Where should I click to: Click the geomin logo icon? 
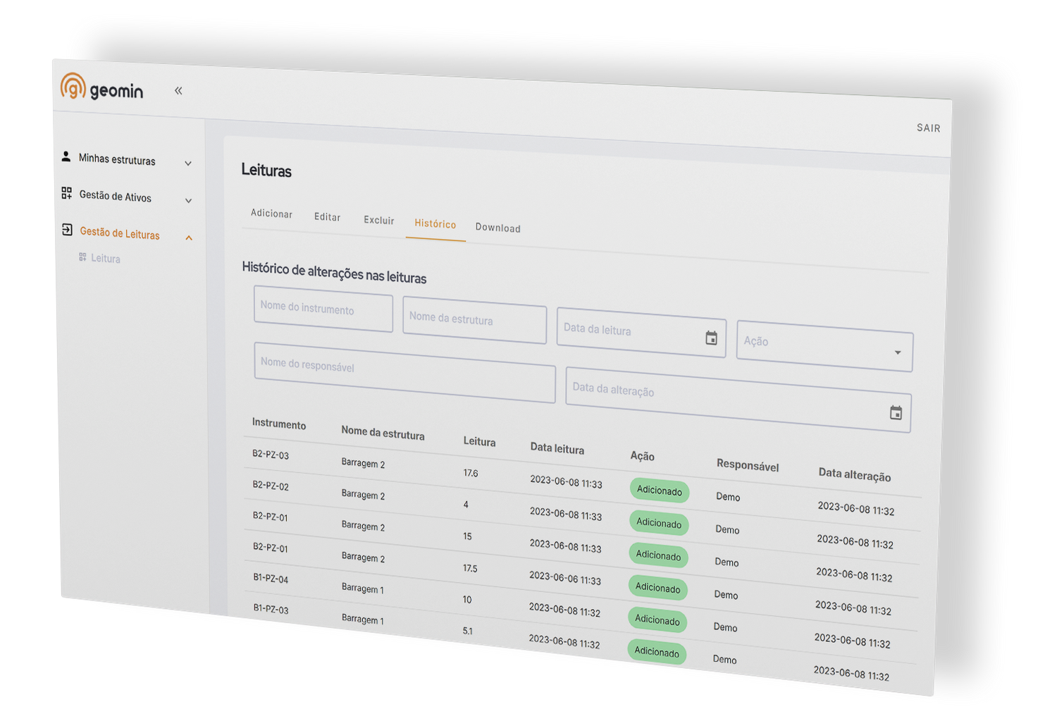point(73,86)
